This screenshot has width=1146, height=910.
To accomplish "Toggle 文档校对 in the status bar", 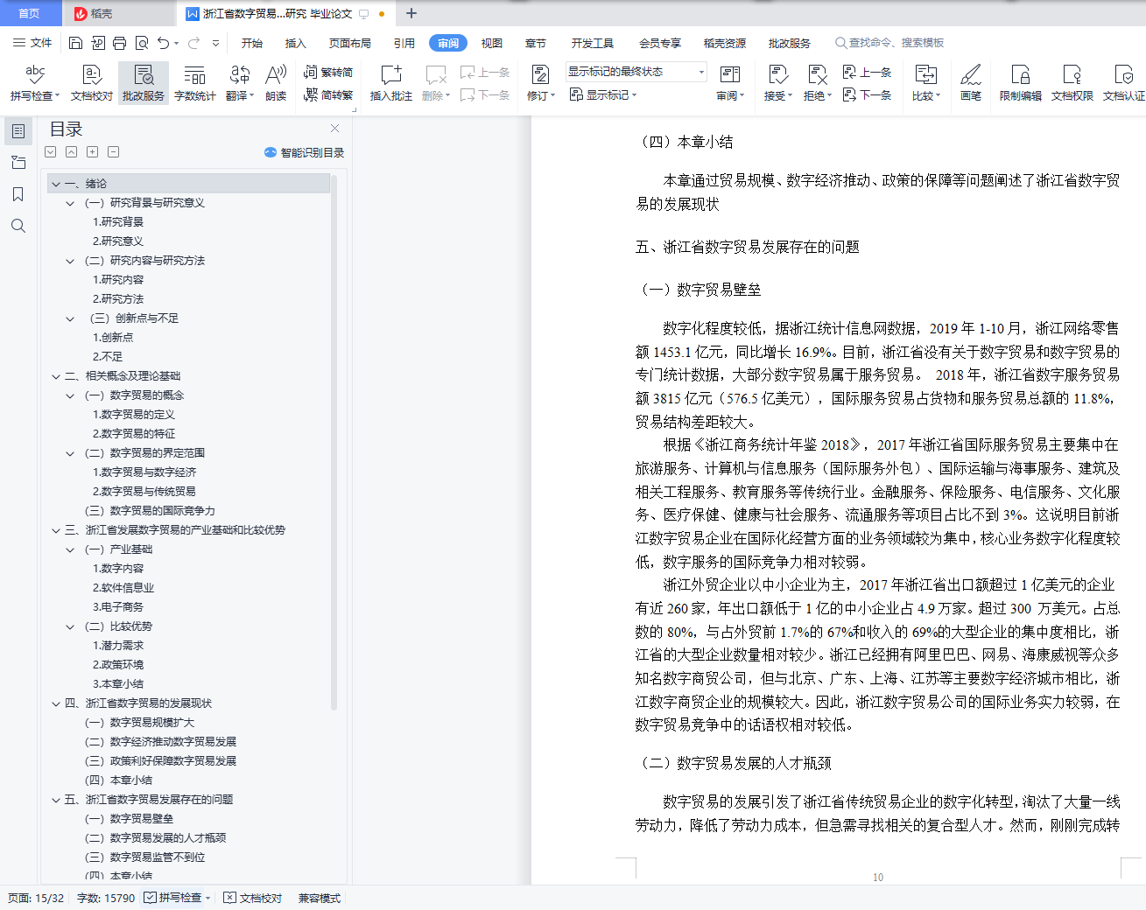I will pos(252,898).
